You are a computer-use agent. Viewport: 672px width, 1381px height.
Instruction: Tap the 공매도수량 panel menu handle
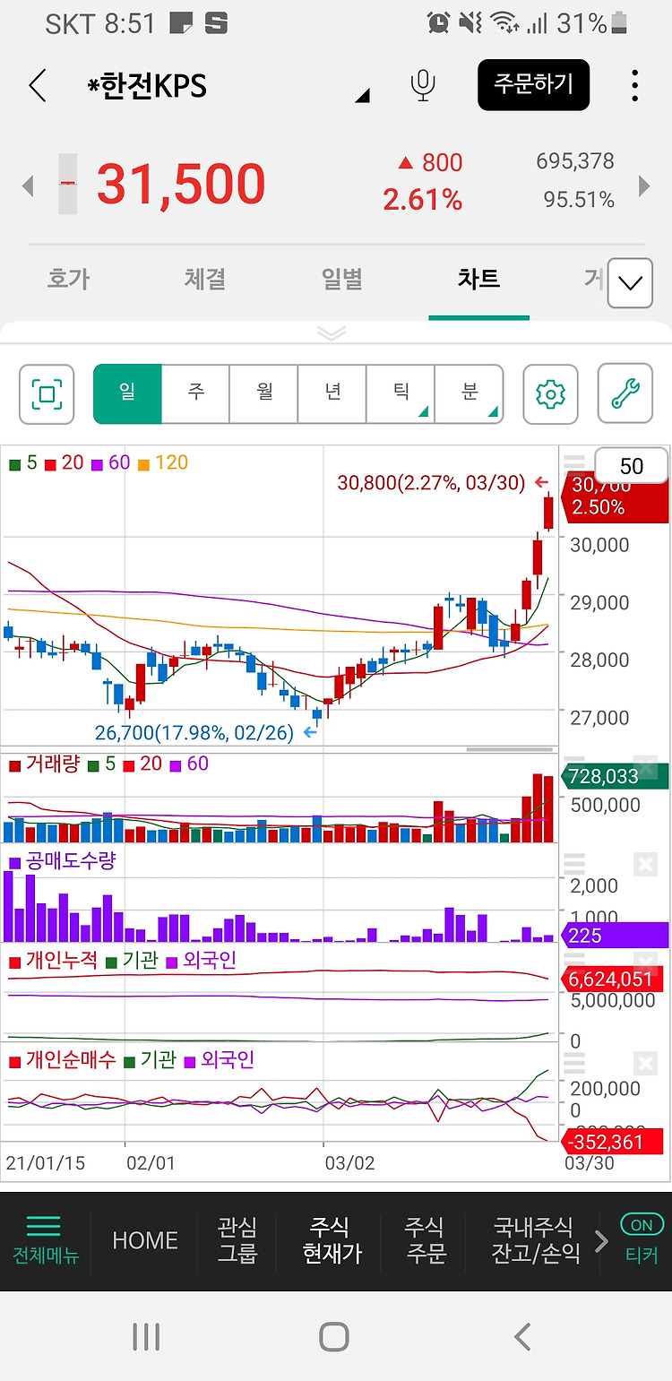[x=573, y=864]
